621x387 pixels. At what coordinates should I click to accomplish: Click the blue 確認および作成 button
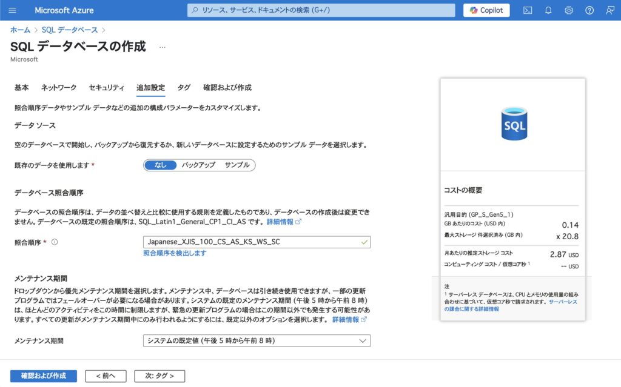pos(44,376)
